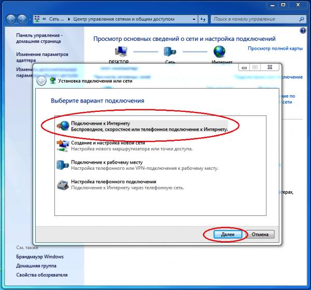
Task: Click the Далее button
Action: click(228, 234)
